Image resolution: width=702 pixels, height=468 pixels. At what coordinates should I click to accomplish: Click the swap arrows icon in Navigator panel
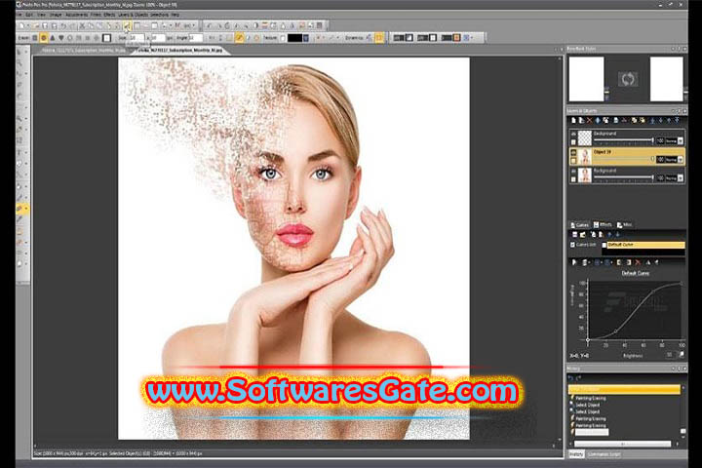(x=628, y=79)
